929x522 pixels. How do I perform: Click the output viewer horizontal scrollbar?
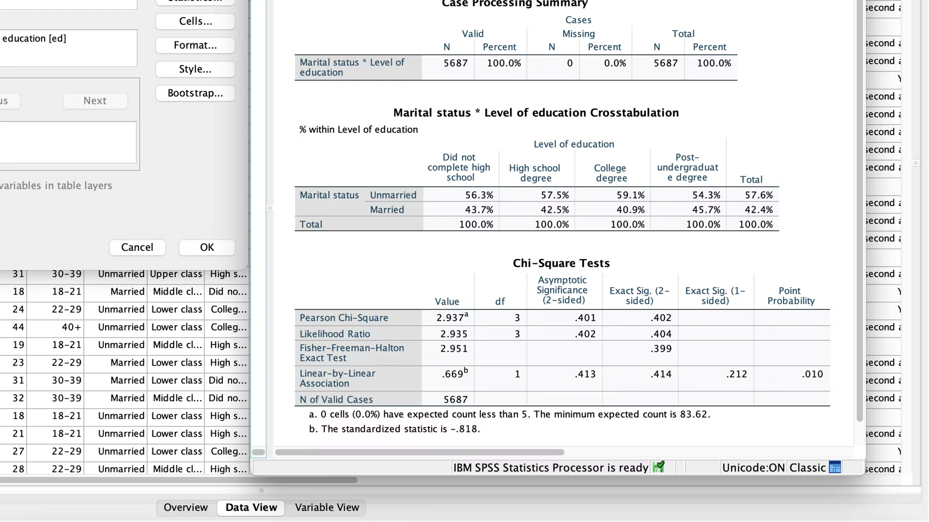click(419, 452)
